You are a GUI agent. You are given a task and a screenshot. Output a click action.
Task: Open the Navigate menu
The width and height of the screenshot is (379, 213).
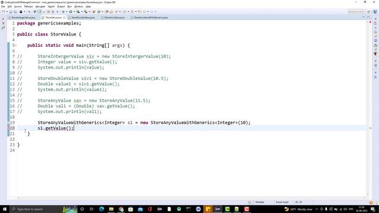(40, 7)
